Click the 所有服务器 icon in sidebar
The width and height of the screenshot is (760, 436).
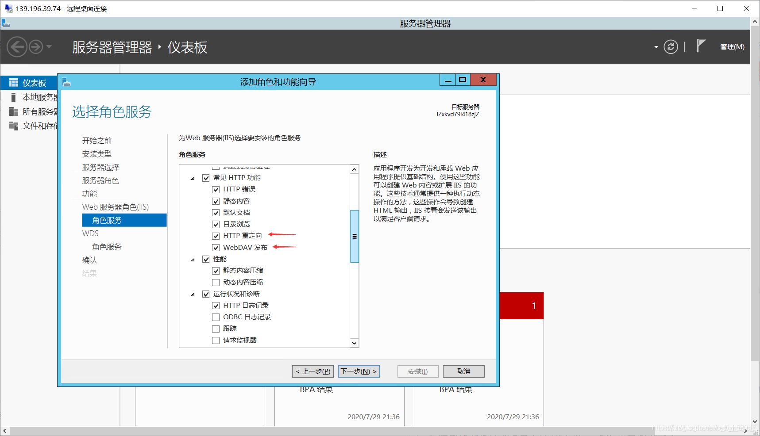14,111
